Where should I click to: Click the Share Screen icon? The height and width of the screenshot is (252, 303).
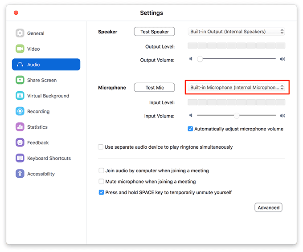pyautogui.click(x=20, y=80)
